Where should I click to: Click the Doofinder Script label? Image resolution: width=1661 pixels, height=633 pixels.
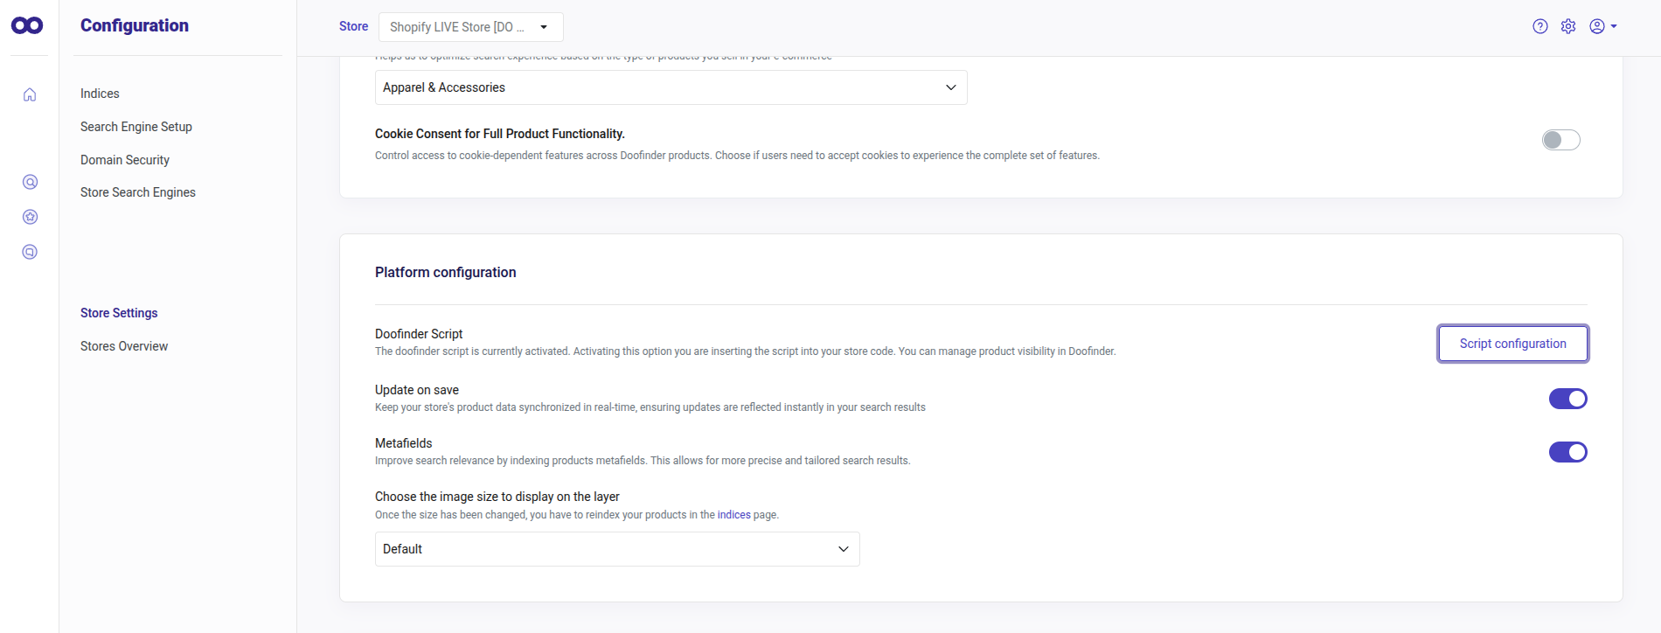(x=419, y=334)
